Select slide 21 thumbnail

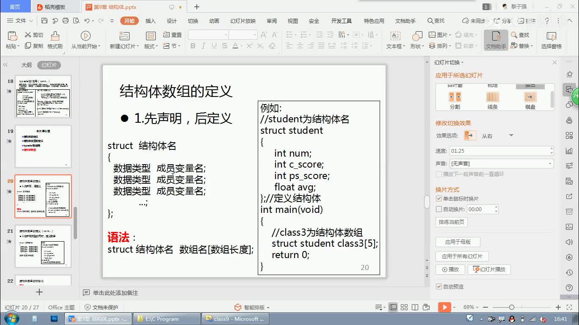[x=43, y=246]
